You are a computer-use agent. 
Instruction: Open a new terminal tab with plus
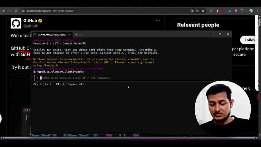76,35
